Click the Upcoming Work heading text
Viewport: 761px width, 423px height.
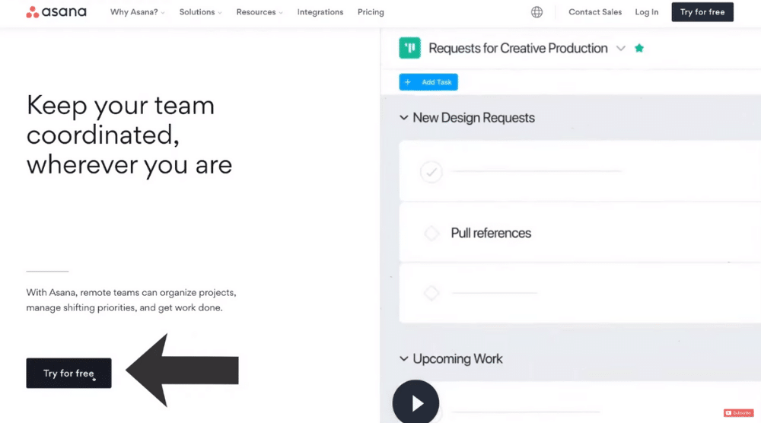point(457,359)
